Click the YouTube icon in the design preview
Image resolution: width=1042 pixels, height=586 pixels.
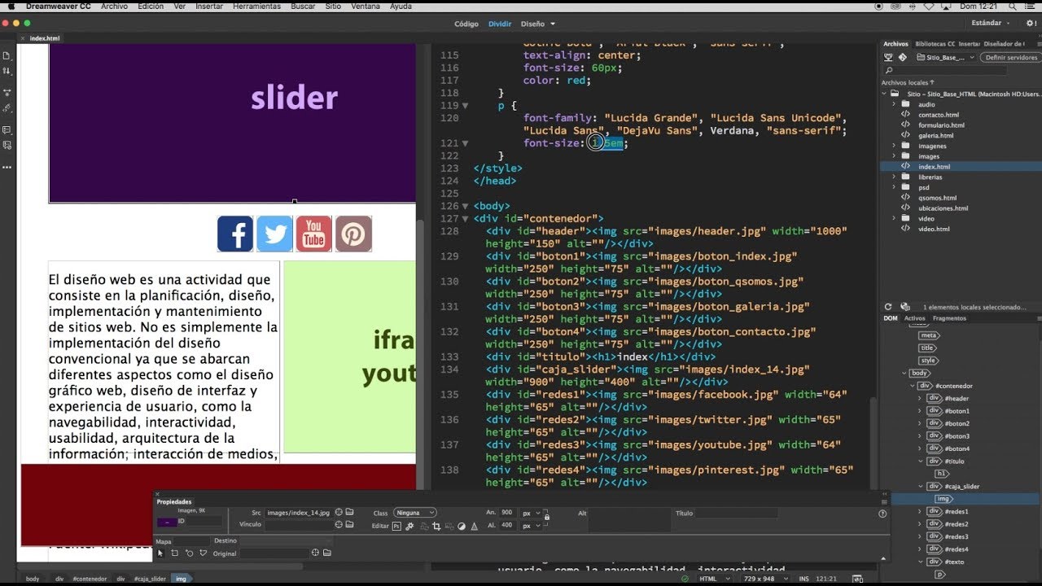(313, 234)
